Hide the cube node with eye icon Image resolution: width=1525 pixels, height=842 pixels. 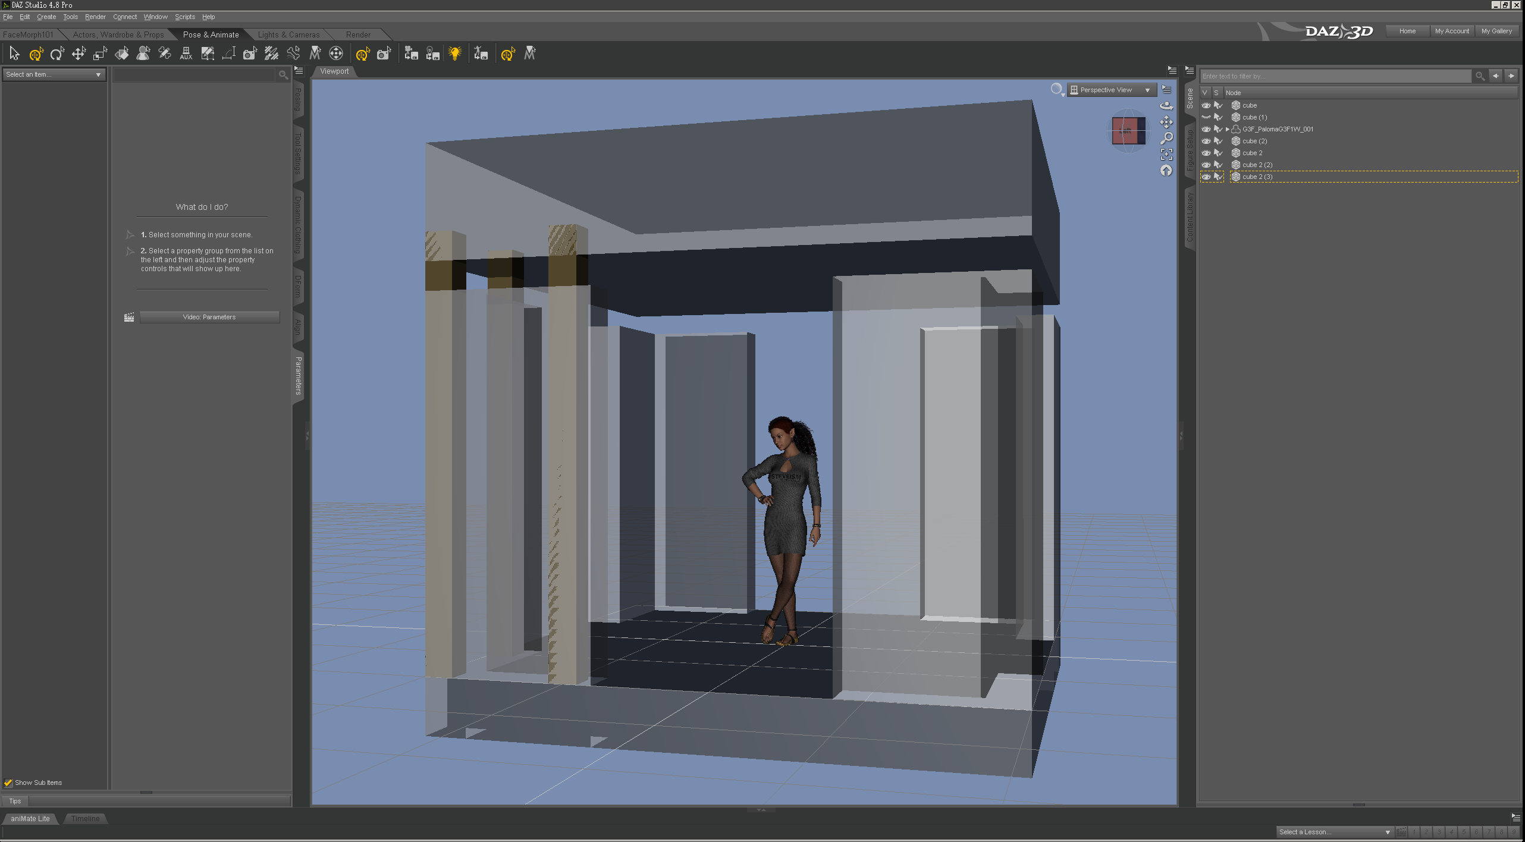point(1206,105)
